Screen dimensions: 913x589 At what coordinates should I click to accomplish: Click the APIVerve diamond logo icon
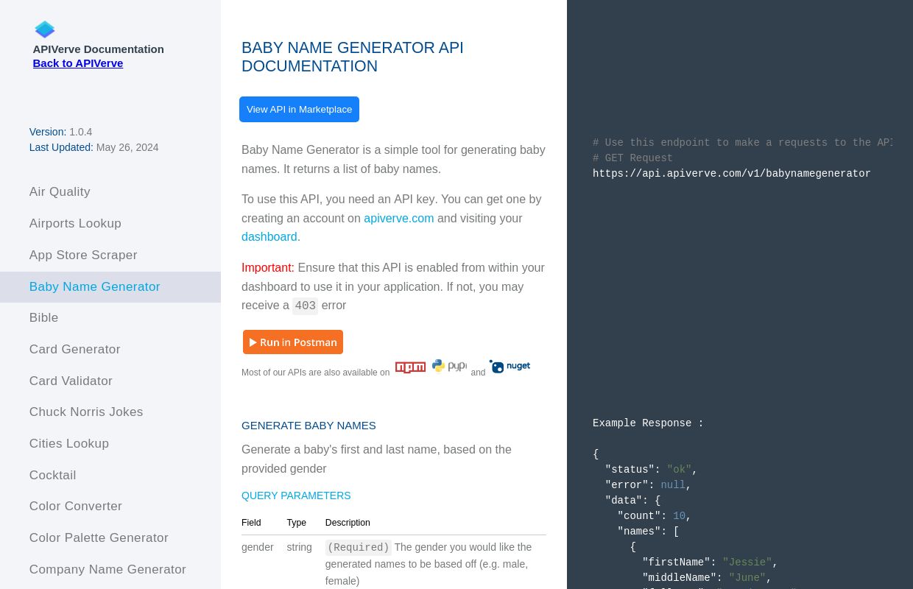coord(45,29)
